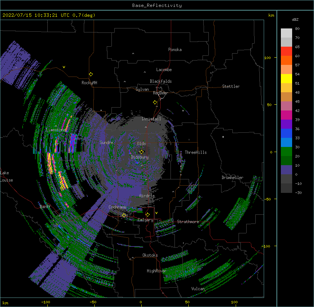
Task: Click the -30 value in the dBZ legend
Action: 298,193
